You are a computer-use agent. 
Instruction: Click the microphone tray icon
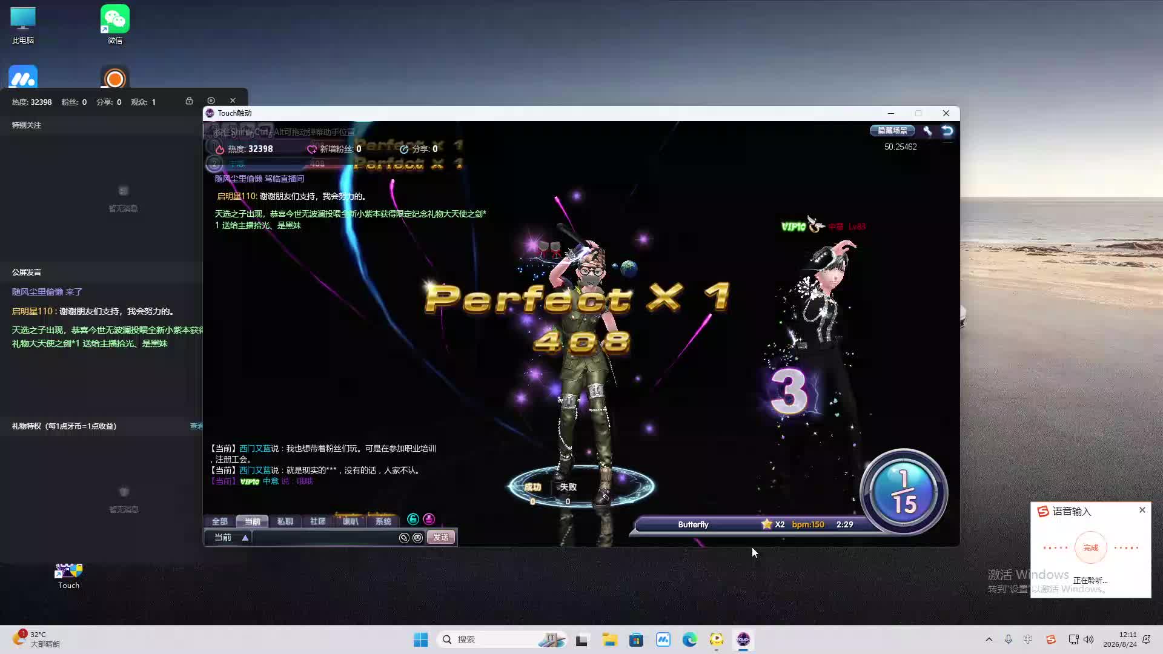click(x=1009, y=639)
